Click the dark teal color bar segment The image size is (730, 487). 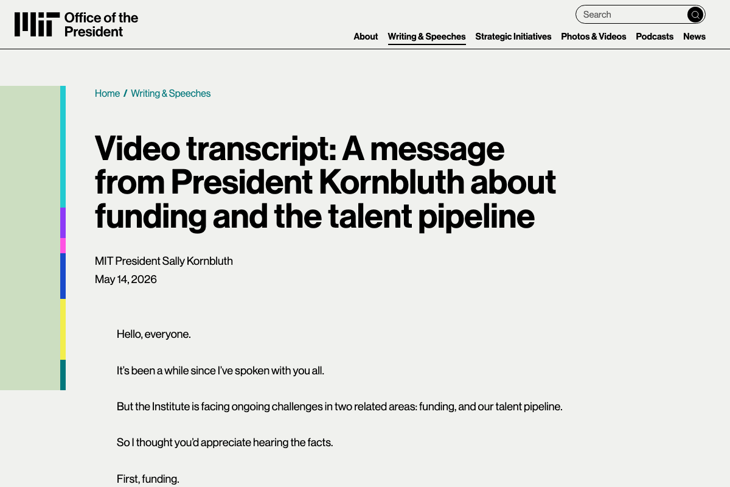pyautogui.click(x=63, y=375)
